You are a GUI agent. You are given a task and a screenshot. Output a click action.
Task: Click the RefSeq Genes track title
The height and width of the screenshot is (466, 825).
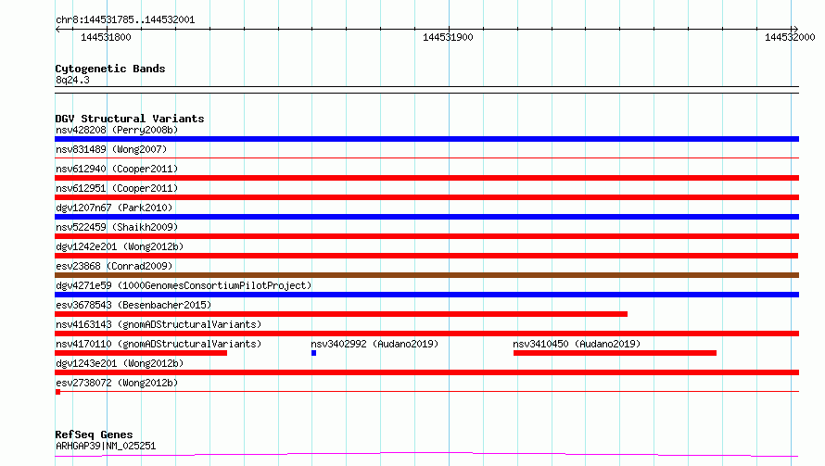click(x=94, y=435)
